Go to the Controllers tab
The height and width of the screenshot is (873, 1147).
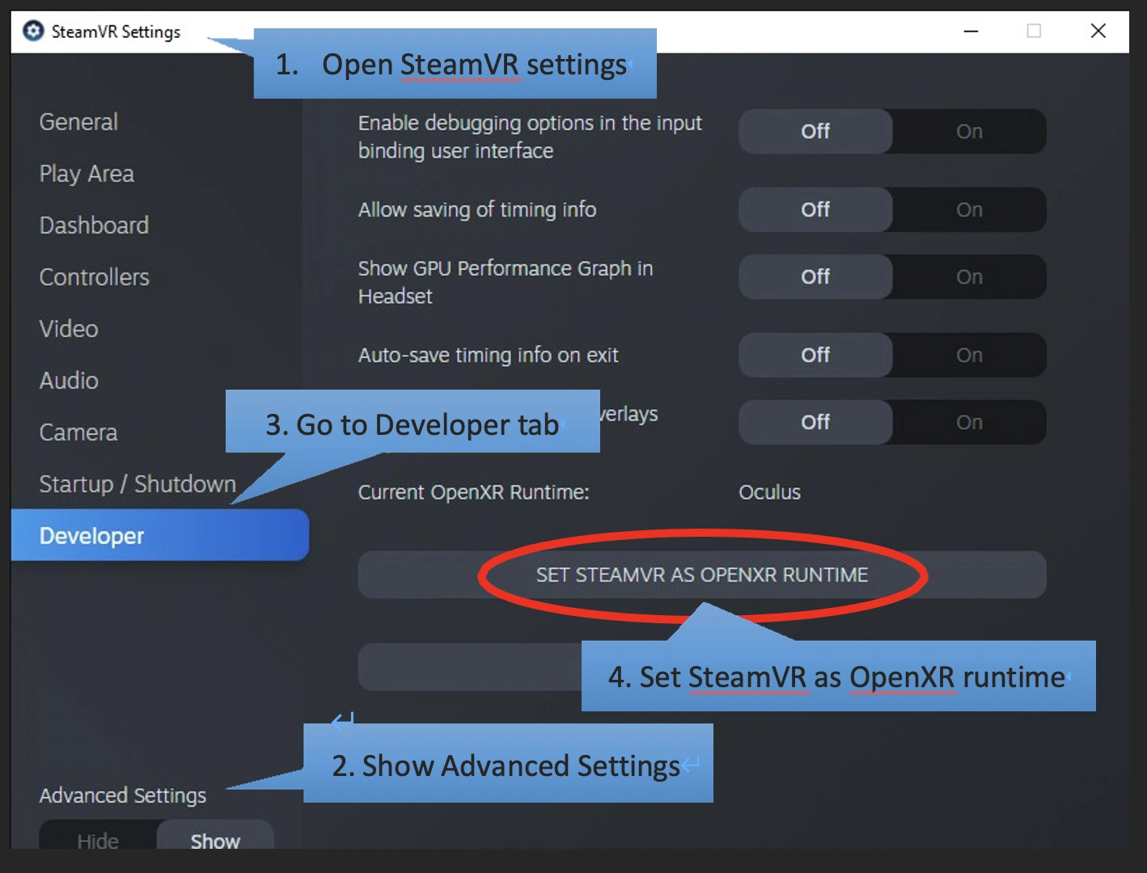coord(94,277)
